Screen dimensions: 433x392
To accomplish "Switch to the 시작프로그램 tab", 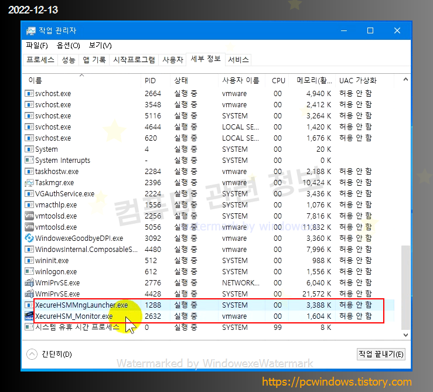I will pyautogui.click(x=134, y=60).
